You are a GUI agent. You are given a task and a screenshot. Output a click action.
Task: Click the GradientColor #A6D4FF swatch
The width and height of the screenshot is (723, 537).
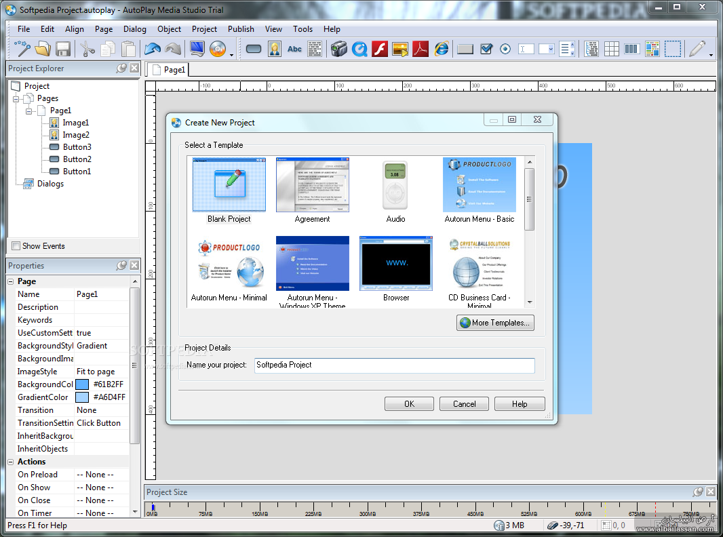82,397
